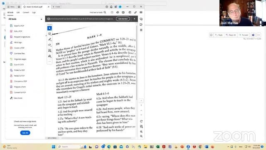Screen dimensions: 266x150
Task: Open the Acrobat Menu button
Action: pos(11,7)
